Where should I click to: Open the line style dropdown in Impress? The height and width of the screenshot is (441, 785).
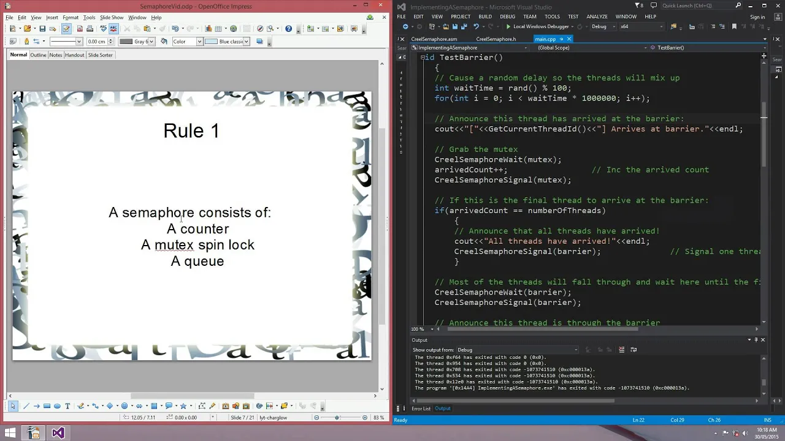tap(79, 41)
